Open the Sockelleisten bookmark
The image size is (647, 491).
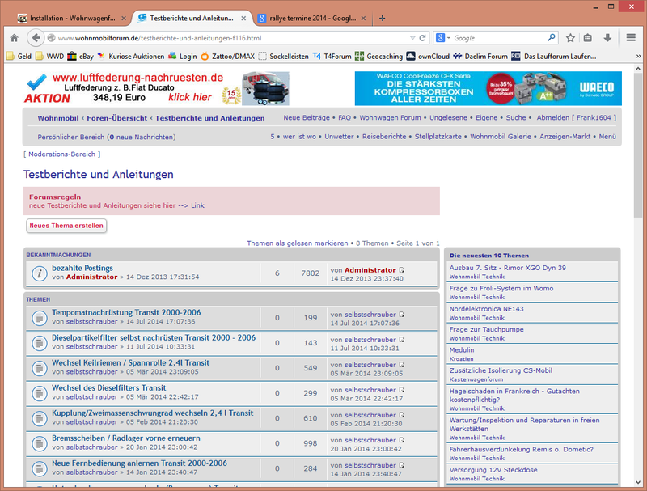pos(284,56)
